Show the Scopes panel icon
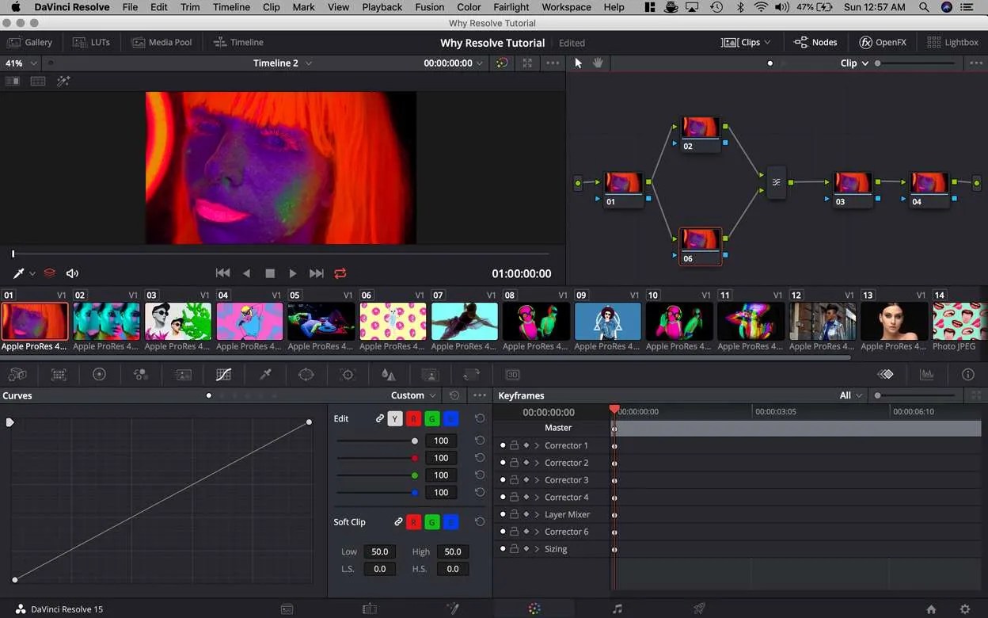This screenshot has width=988, height=618. click(927, 375)
